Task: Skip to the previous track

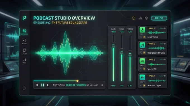Action: point(37,85)
